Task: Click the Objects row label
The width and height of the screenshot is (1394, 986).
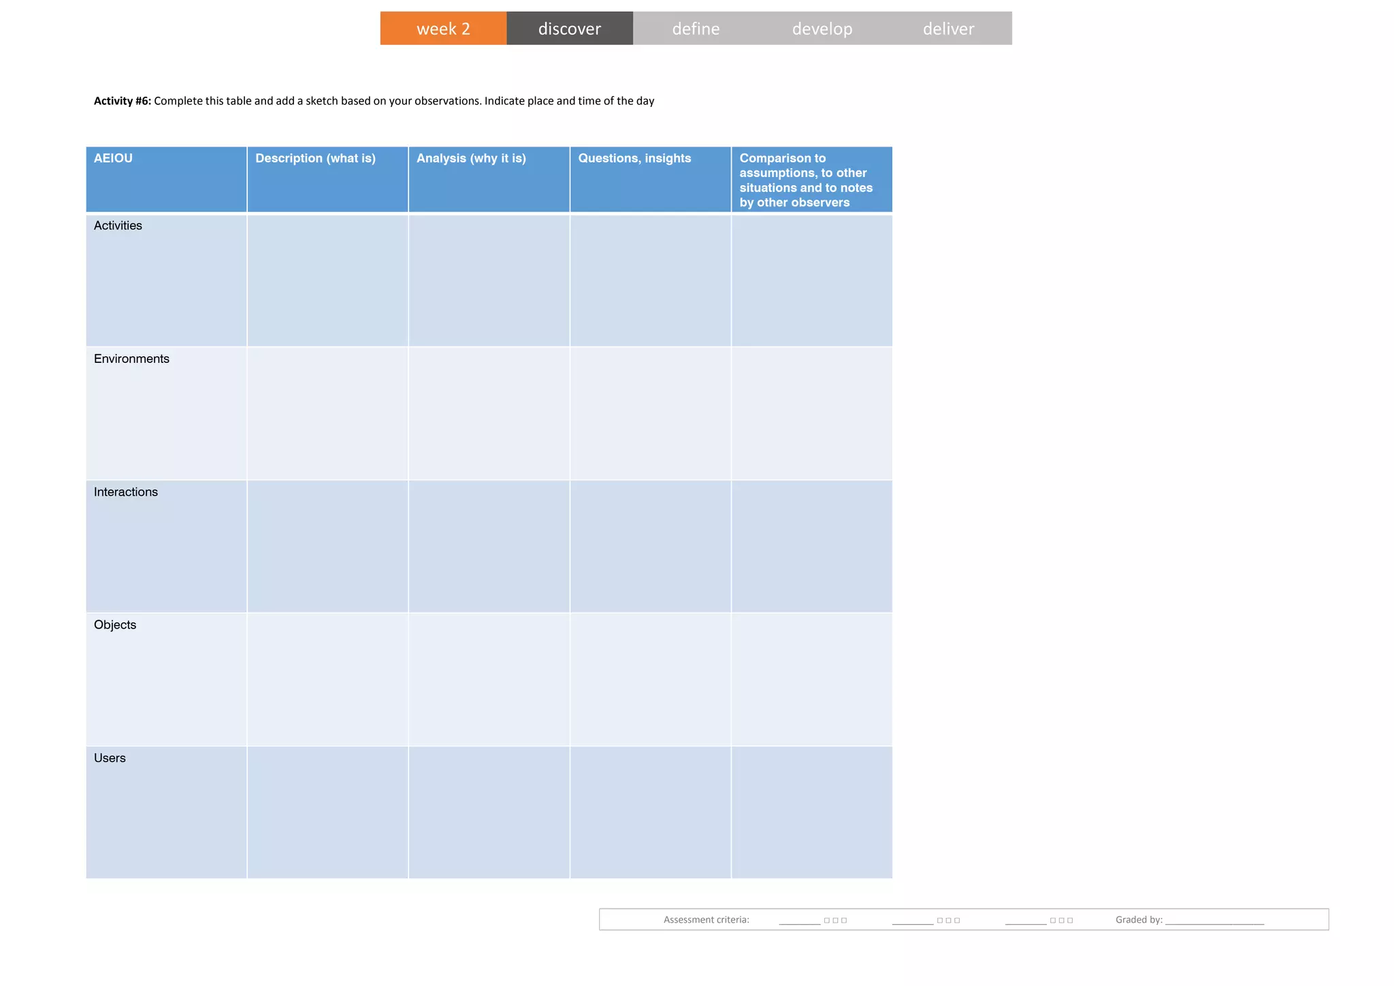Action: (115, 625)
